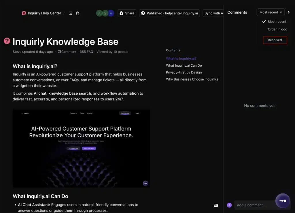
Task: Click the pink question mark page icon
Action: point(7,41)
